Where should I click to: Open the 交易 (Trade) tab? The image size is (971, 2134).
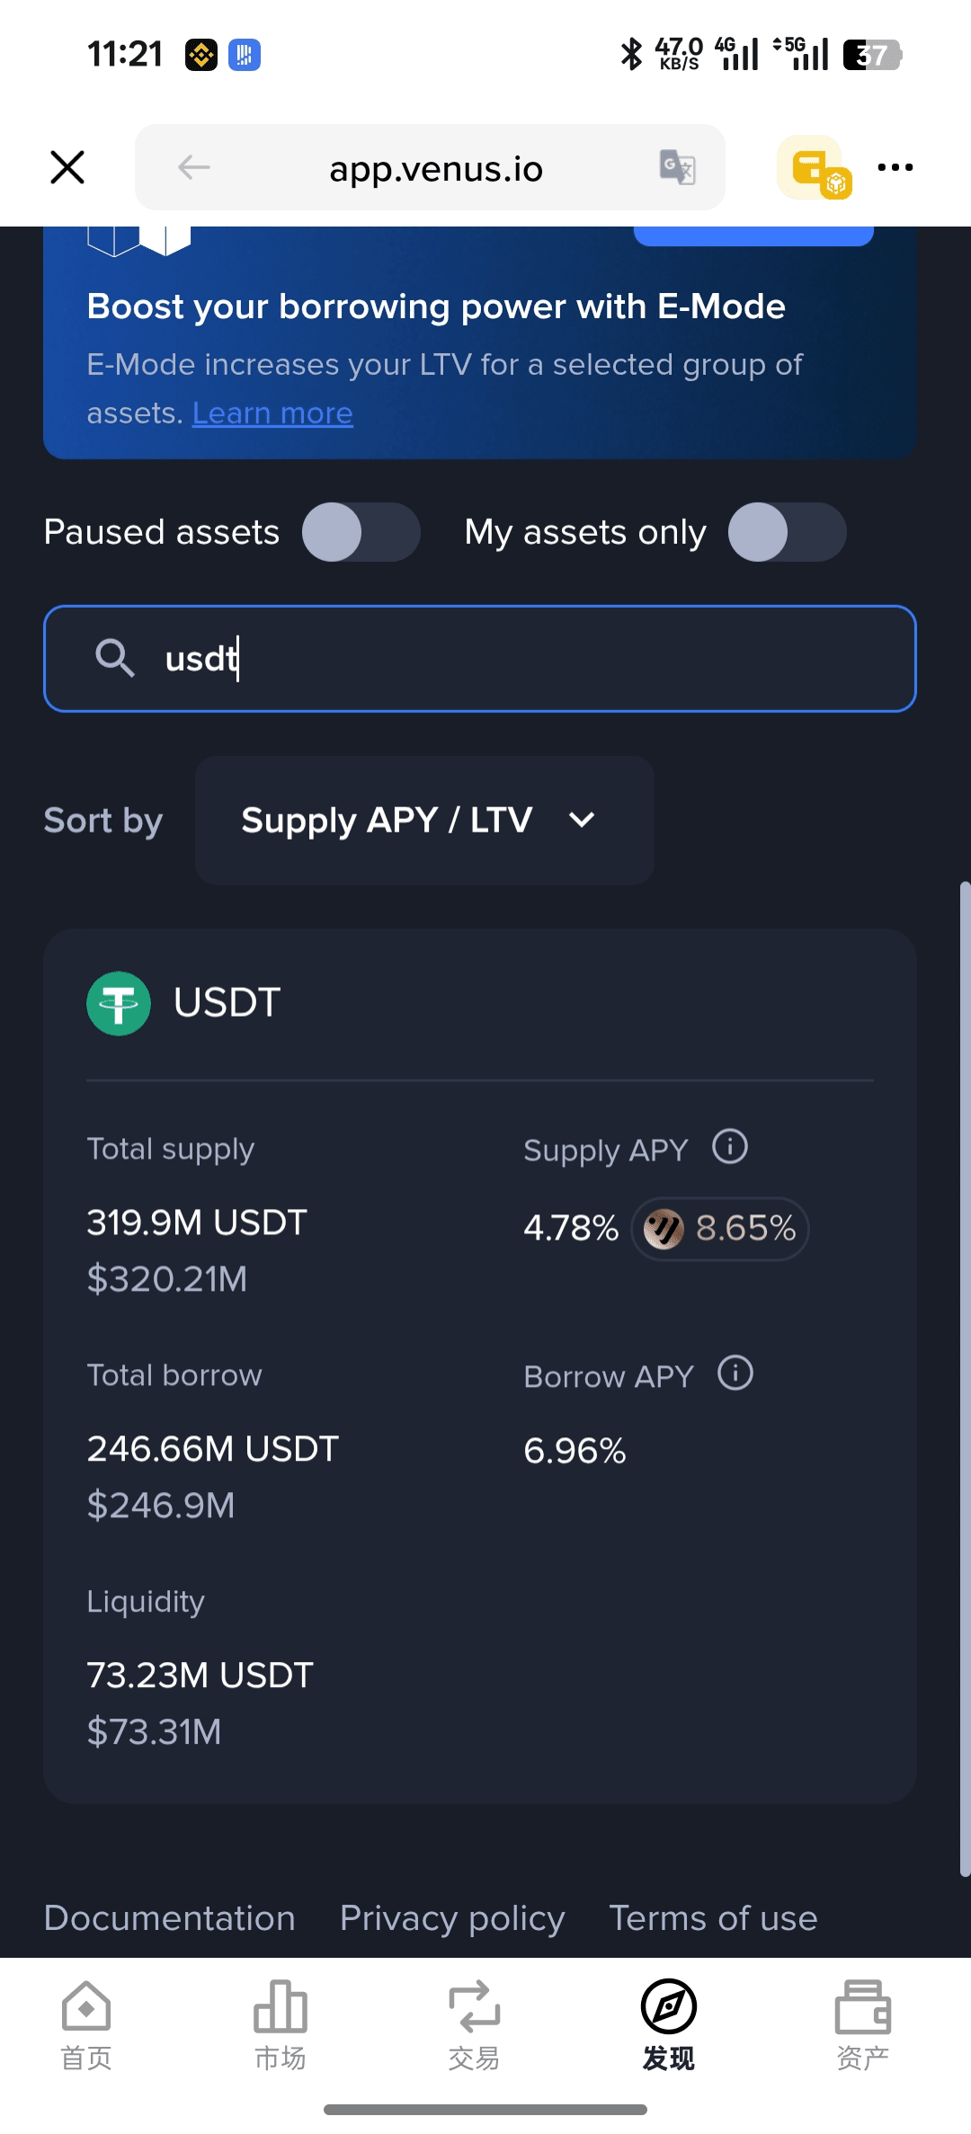[474, 2023]
